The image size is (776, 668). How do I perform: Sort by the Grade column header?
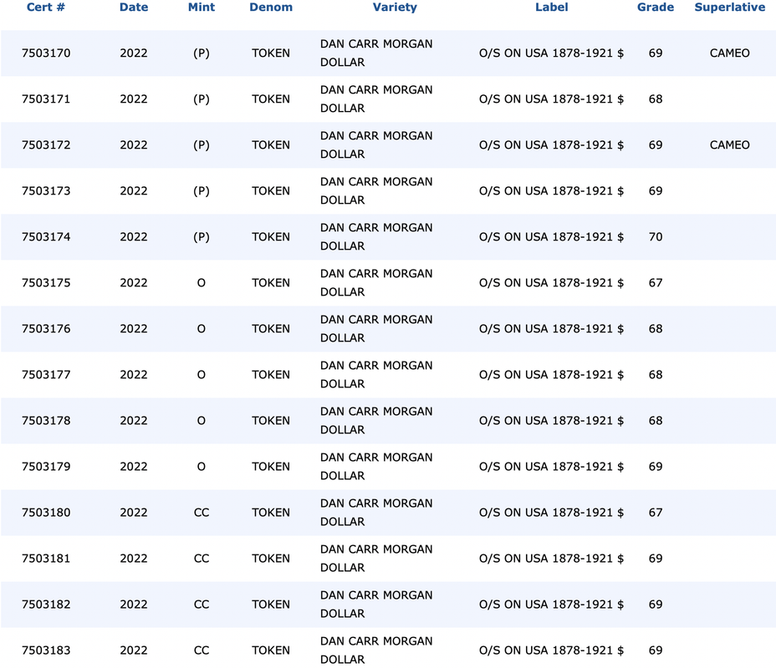click(656, 8)
